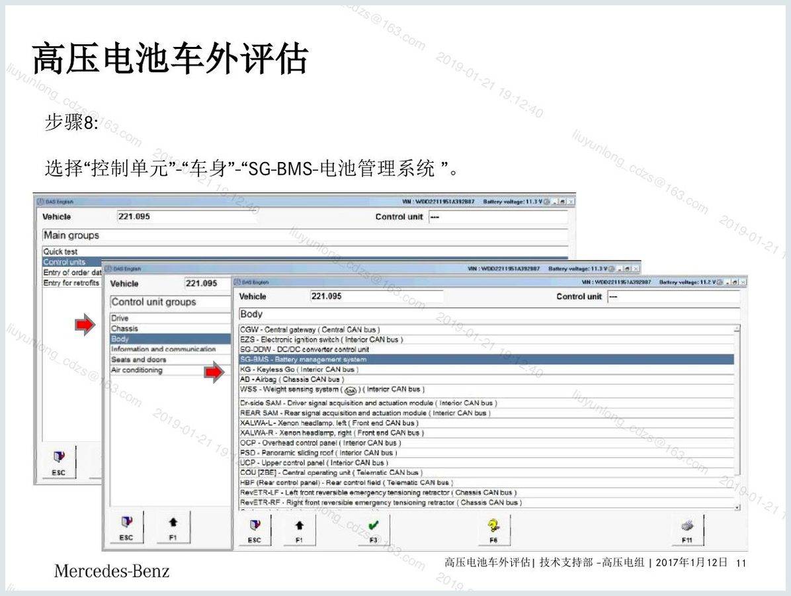This screenshot has height=596, width=791.
Task: Select RevETR-RF right front retractor row
Action: click(486, 502)
